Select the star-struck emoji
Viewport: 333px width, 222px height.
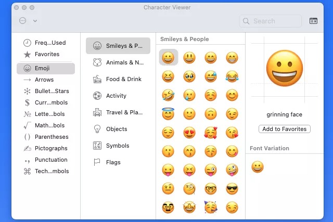[189, 207]
